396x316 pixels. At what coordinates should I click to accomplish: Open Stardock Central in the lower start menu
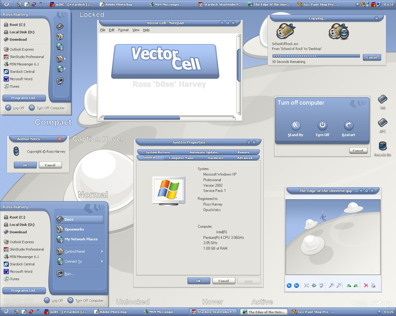(19, 264)
